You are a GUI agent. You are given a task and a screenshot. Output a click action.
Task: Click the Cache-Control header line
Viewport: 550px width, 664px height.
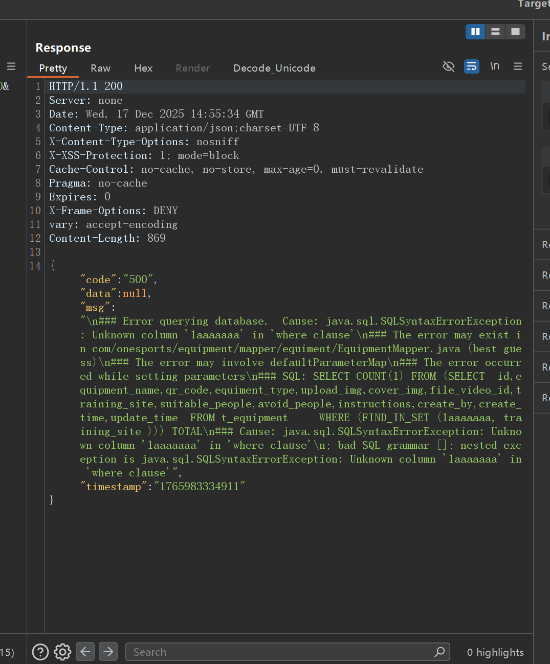pos(236,169)
